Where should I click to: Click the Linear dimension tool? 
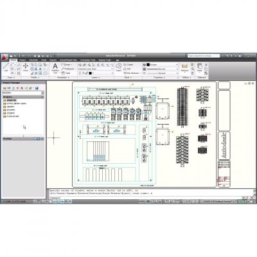(x=67, y=64)
